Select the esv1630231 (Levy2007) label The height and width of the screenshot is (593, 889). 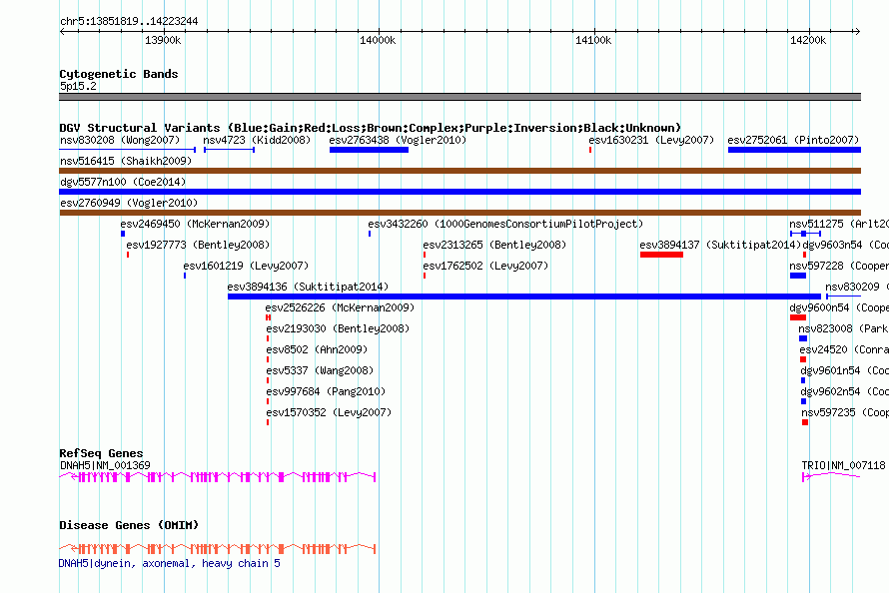tap(651, 140)
